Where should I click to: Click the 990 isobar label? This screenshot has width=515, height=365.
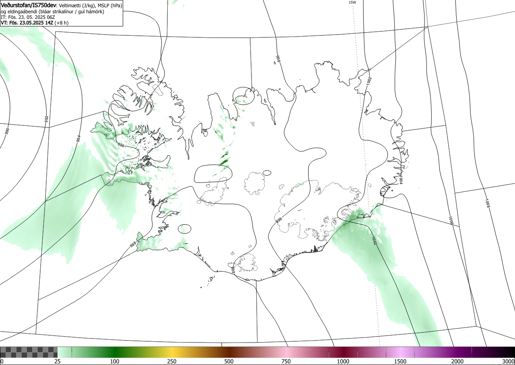click(6, 131)
